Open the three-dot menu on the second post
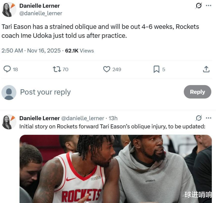The width and height of the screenshot is (216, 203). (208, 118)
